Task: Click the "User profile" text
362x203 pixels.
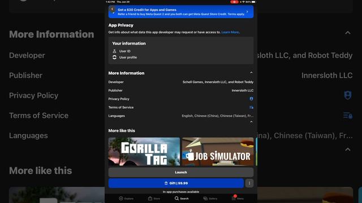Action: pyautogui.click(x=128, y=58)
